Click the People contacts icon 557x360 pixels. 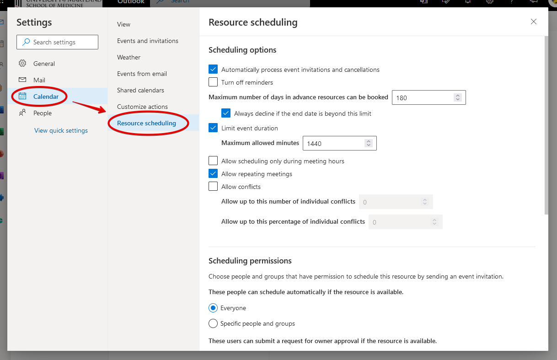pyautogui.click(x=22, y=113)
